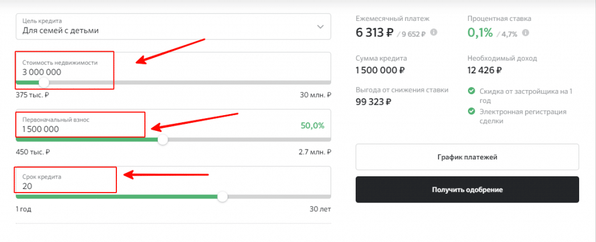Click the 30 млн. ₽ maximum price label
Image resolution: width=596 pixels, height=242 pixels.
[315, 95]
